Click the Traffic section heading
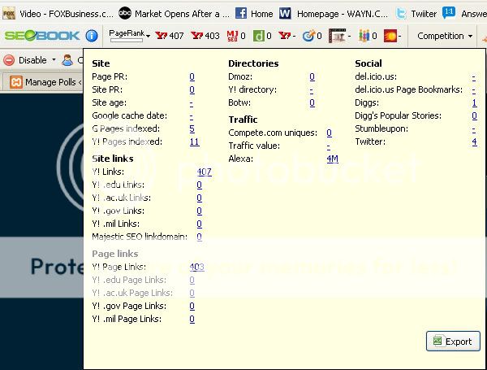 point(243,120)
